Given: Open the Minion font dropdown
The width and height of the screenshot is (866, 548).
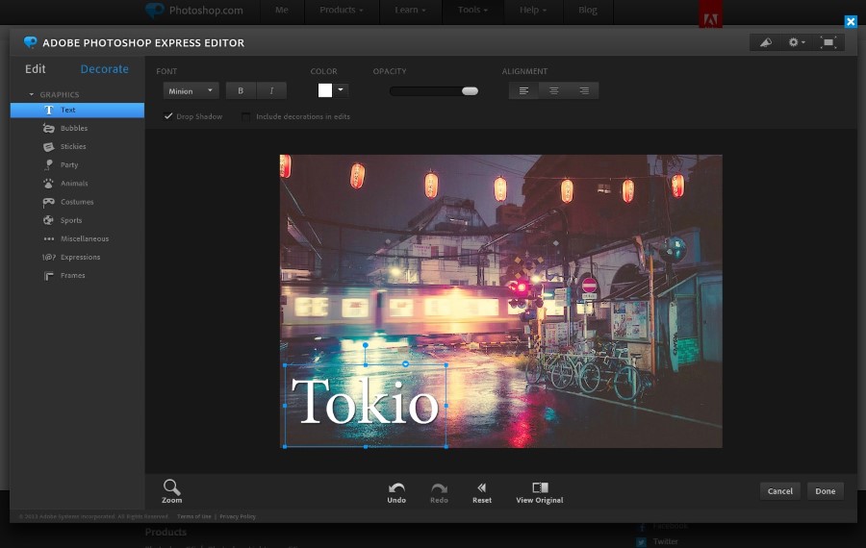Looking at the screenshot, I should (x=191, y=90).
